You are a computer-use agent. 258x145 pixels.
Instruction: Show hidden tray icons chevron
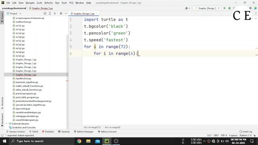pyautogui.click(x=204, y=141)
